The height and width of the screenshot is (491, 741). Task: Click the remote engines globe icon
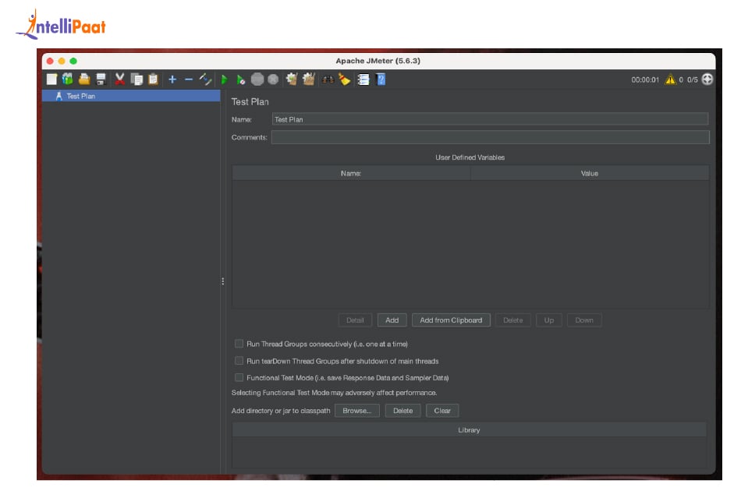click(707, 79)
